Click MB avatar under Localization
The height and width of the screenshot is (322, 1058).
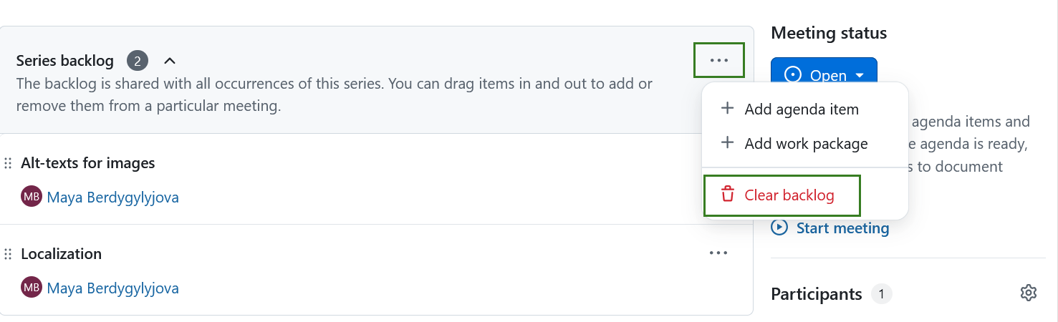[32, 288]
